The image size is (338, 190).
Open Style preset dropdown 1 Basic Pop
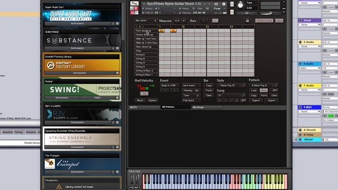(229, 85)
